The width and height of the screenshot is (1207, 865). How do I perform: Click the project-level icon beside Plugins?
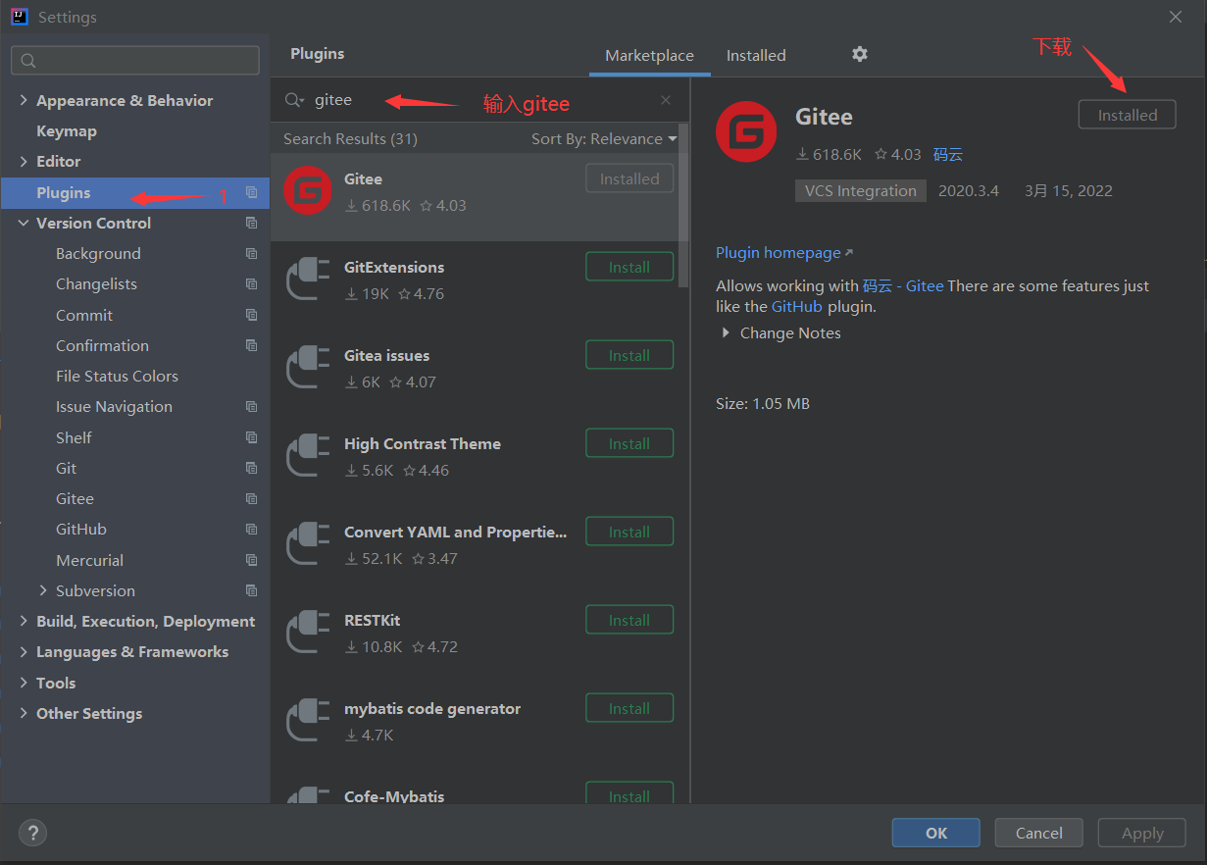click(x=252, y=192)
